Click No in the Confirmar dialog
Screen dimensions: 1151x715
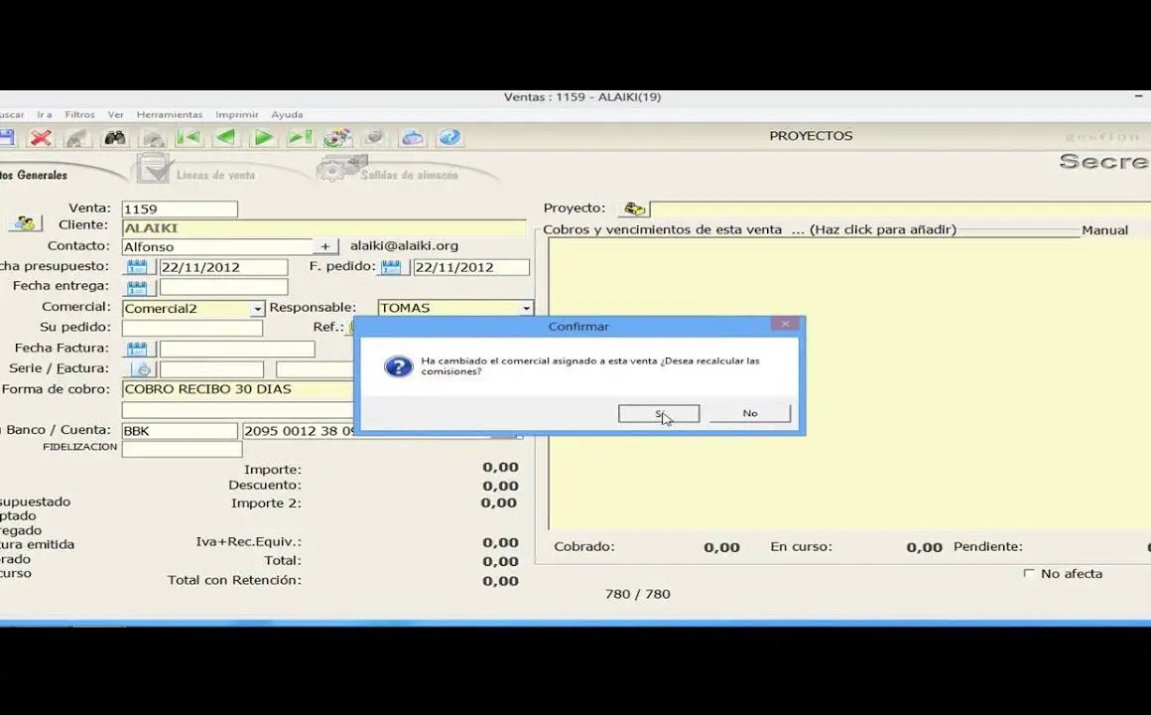click(750, 413)
